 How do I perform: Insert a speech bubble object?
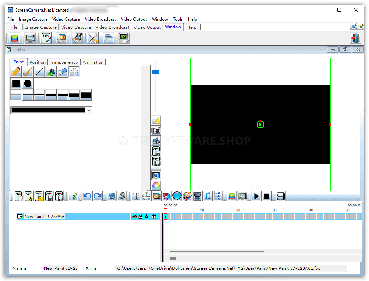(177, 197)
